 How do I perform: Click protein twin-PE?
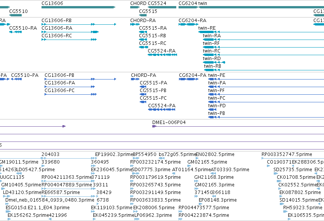[217, 75]
